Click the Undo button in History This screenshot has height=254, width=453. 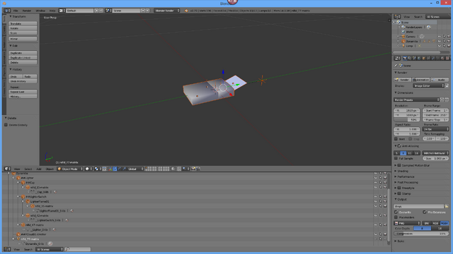16,77
